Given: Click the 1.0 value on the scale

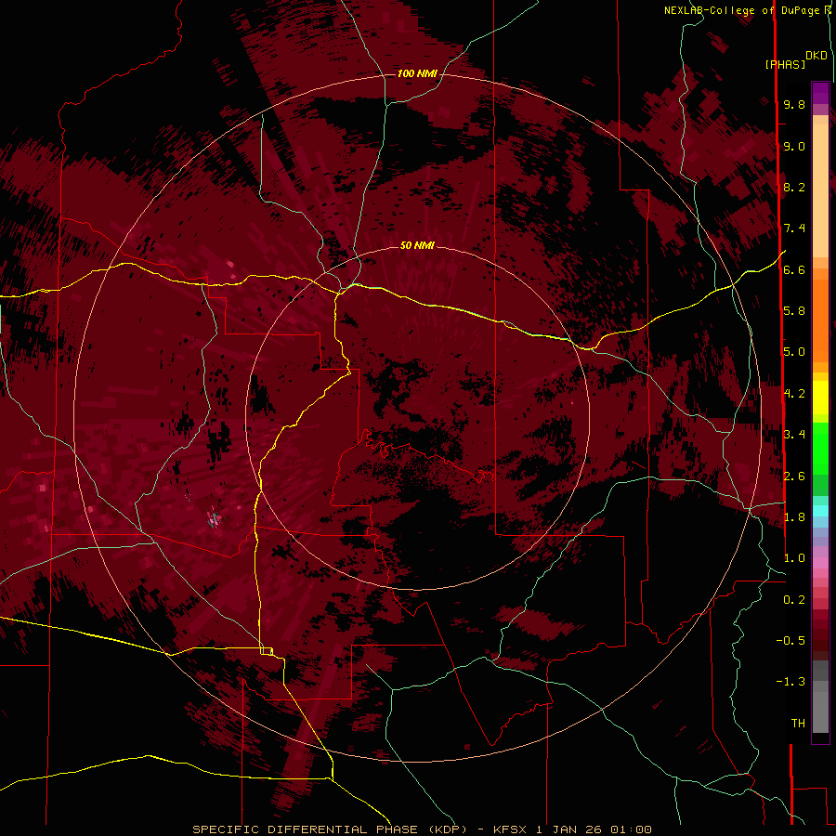Looking at the screenshot, I should click(794, 558).
